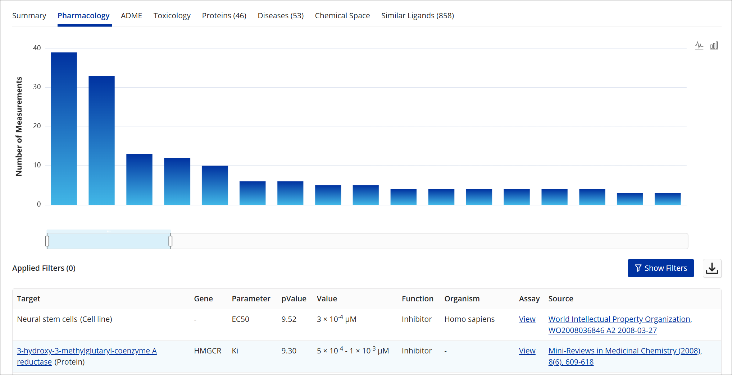Click the Organism column header
The image size is (732, 375).
tap(462, 299)
